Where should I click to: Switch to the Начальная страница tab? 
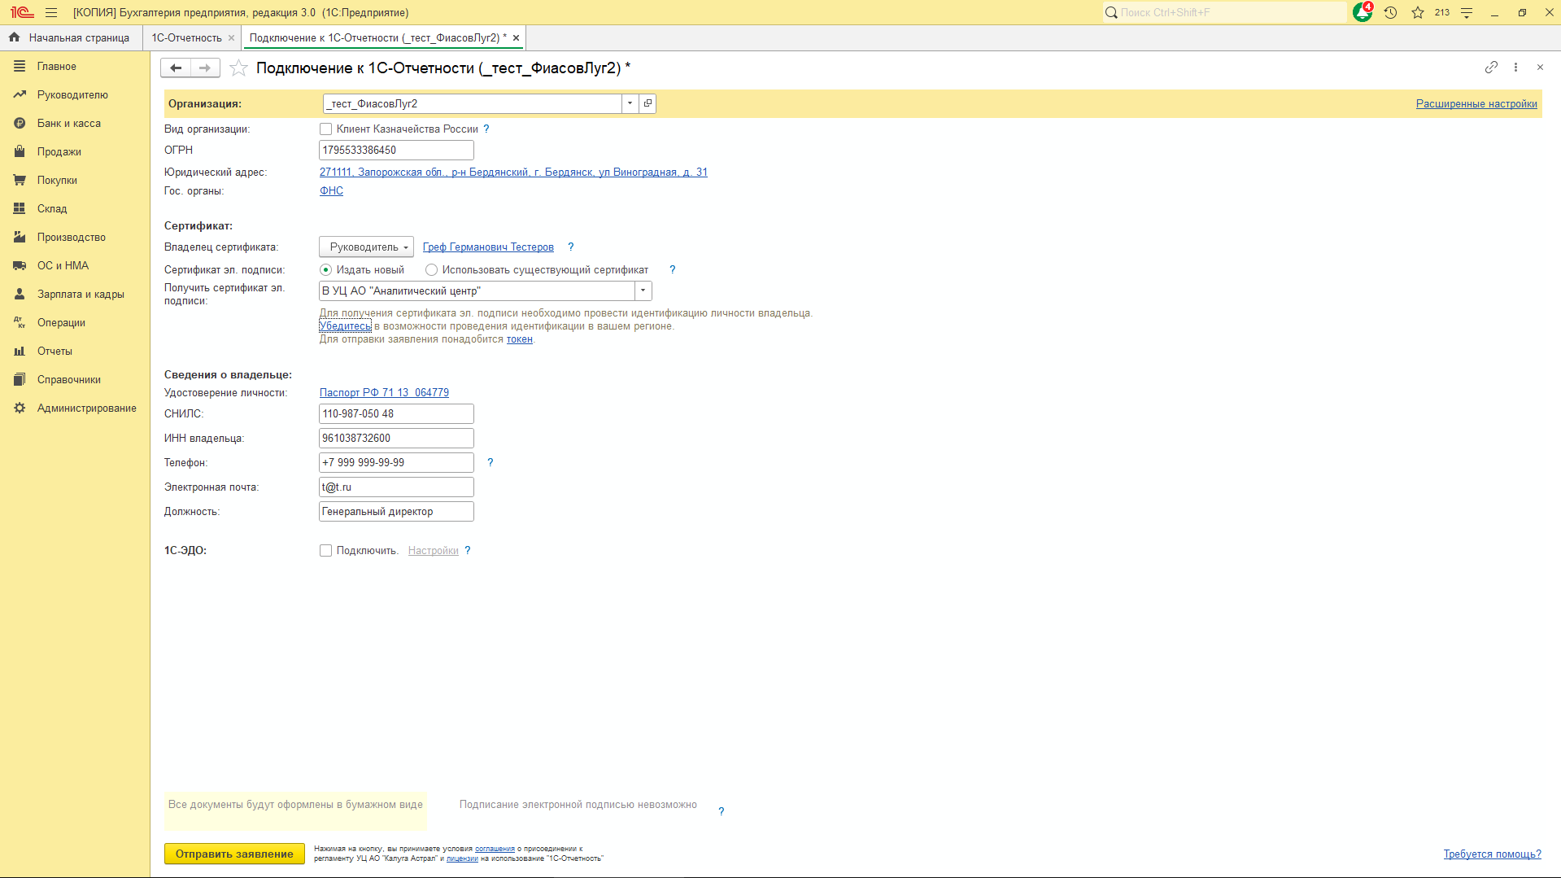click(71, 37)
